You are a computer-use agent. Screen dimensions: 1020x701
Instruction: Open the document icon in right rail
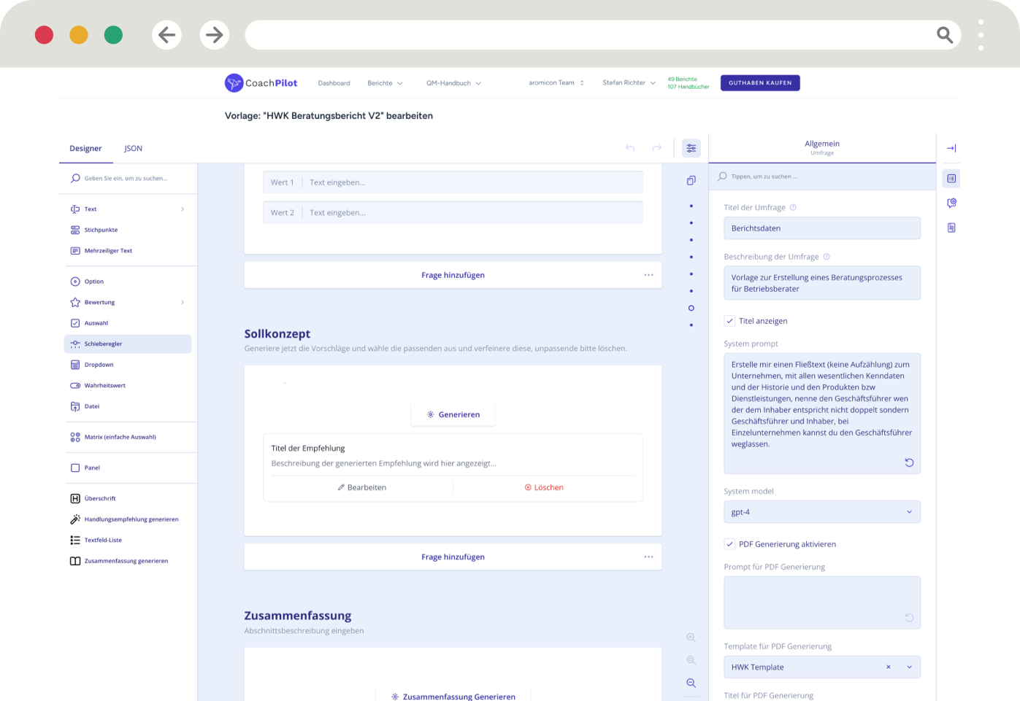(951, 228)
